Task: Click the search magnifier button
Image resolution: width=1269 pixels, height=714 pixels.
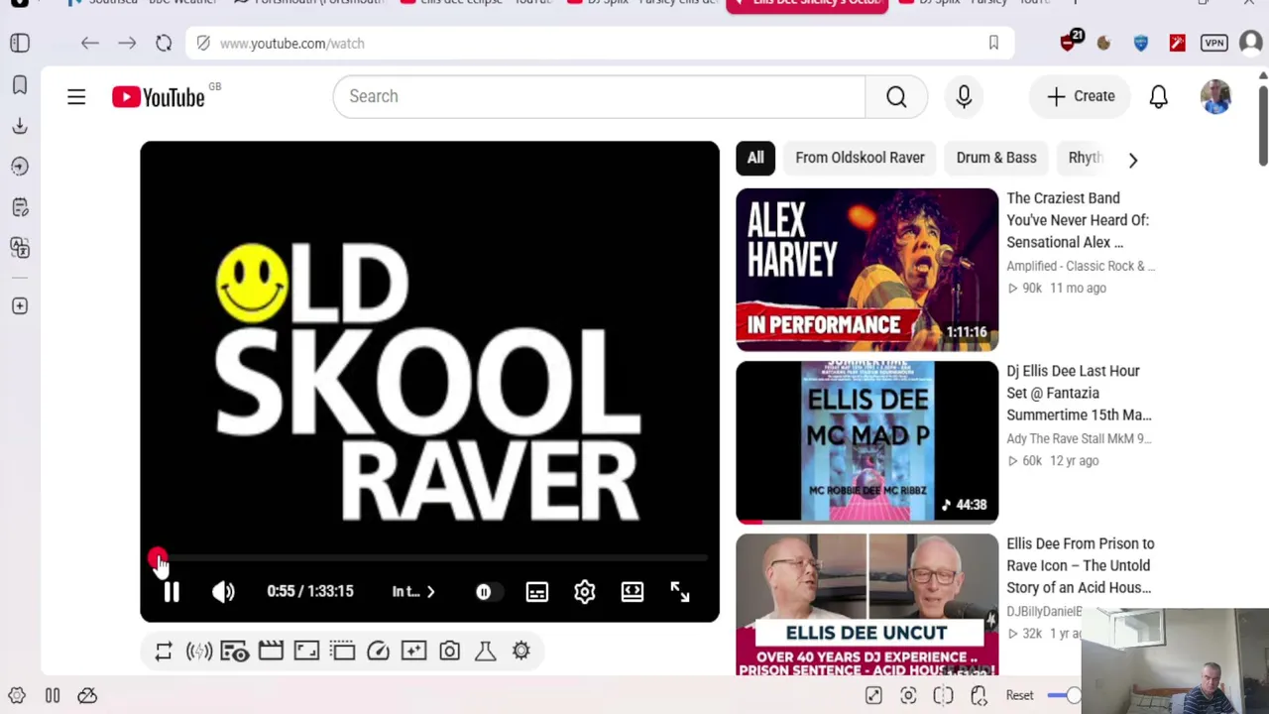Action: (896, 96)
